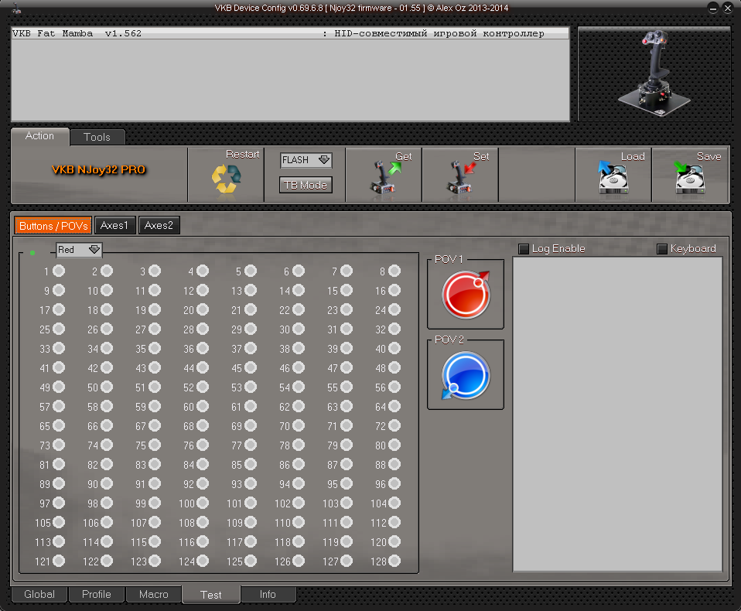The image size is (741, 611).
Task: Click button 20 indicator LED
Action: 203,309
